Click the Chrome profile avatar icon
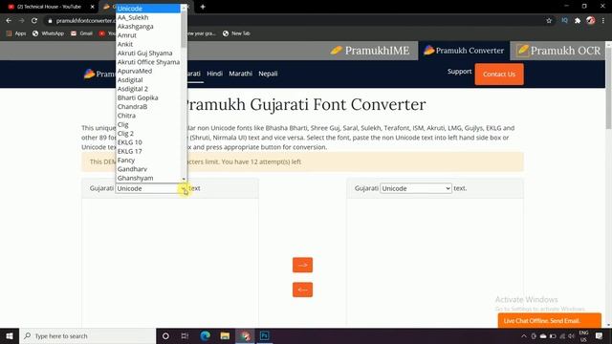Viewport: 612px width, 344px height. point(591,21)
